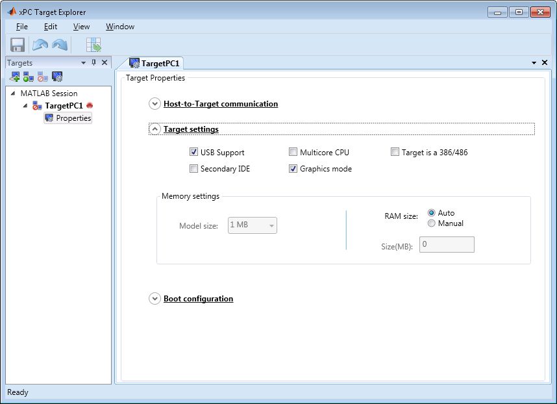The height and width of the screenshot is (404, 557).
Task: Open the document tab list arrow
Action: (534, 63)
